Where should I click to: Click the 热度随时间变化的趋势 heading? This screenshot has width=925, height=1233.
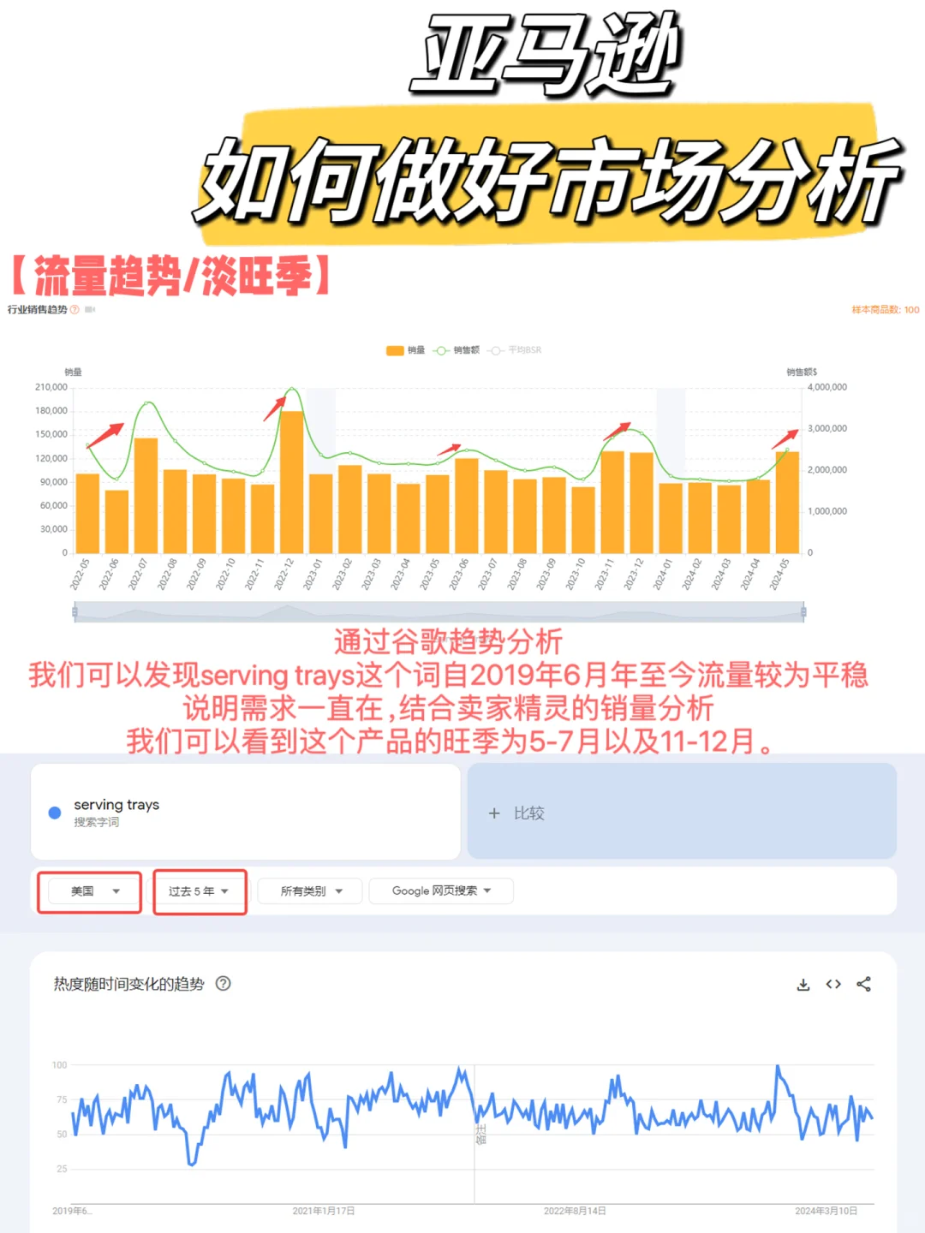pos(129,984)
